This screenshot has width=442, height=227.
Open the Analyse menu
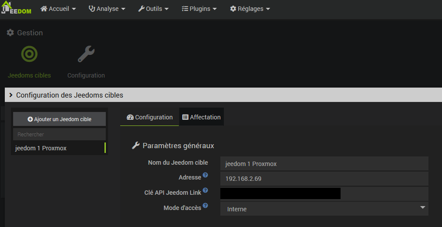[107, 9]
